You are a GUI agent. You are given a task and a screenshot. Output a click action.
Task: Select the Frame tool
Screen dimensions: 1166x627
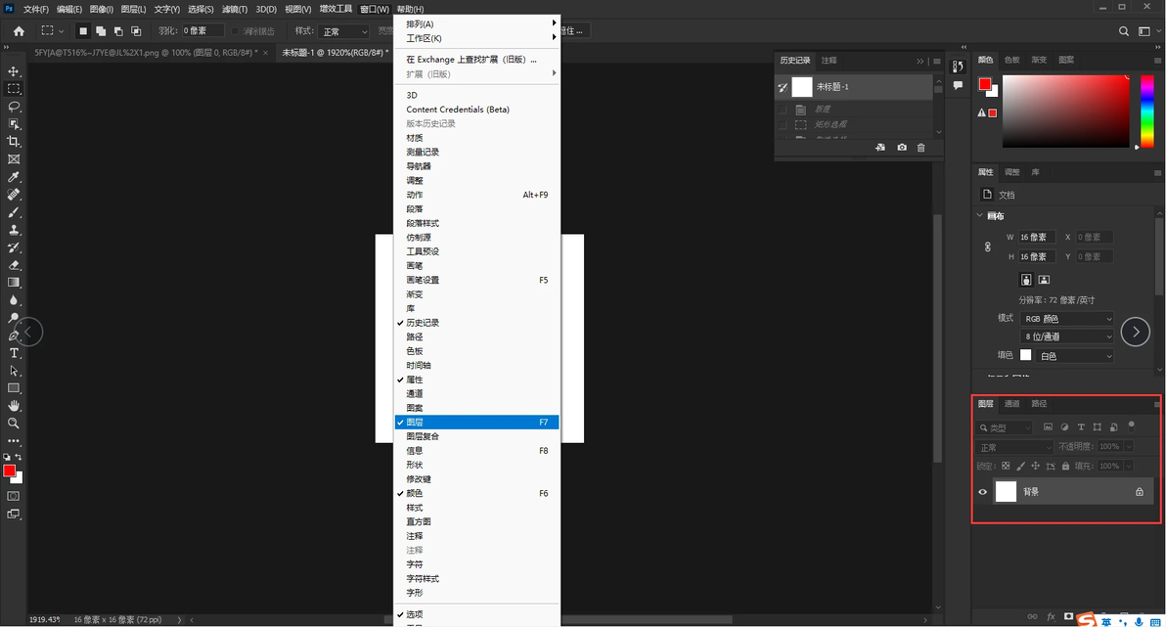click(x=14, y=159)
